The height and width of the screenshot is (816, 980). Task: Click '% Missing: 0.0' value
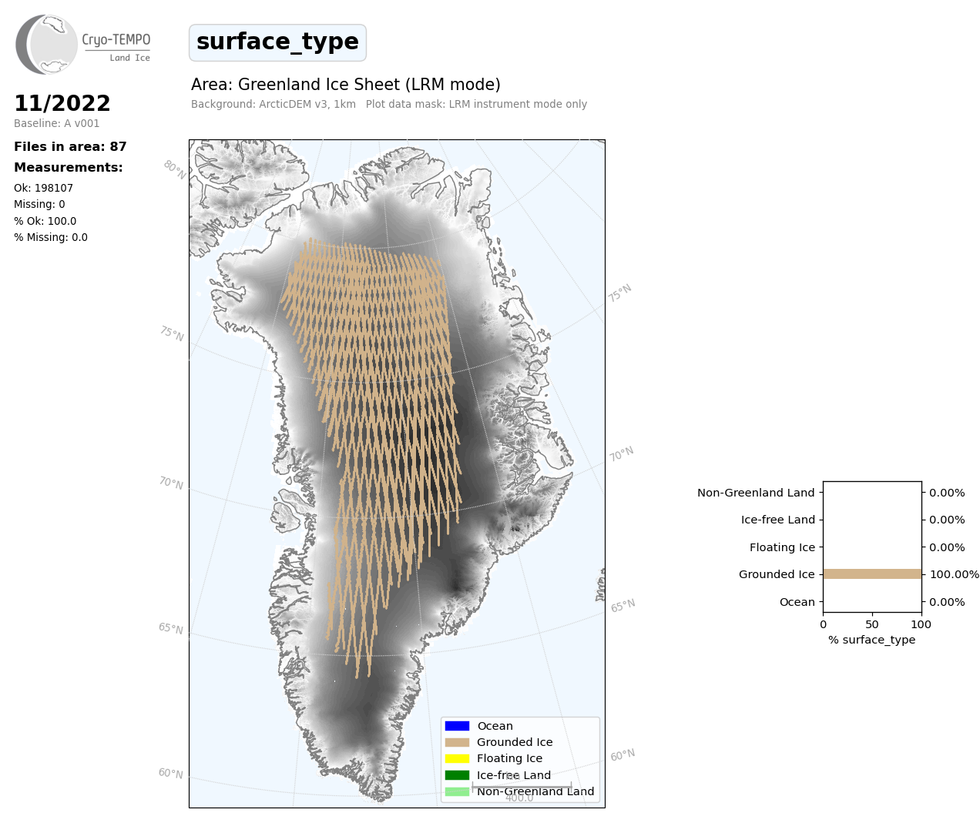point(51,237)
